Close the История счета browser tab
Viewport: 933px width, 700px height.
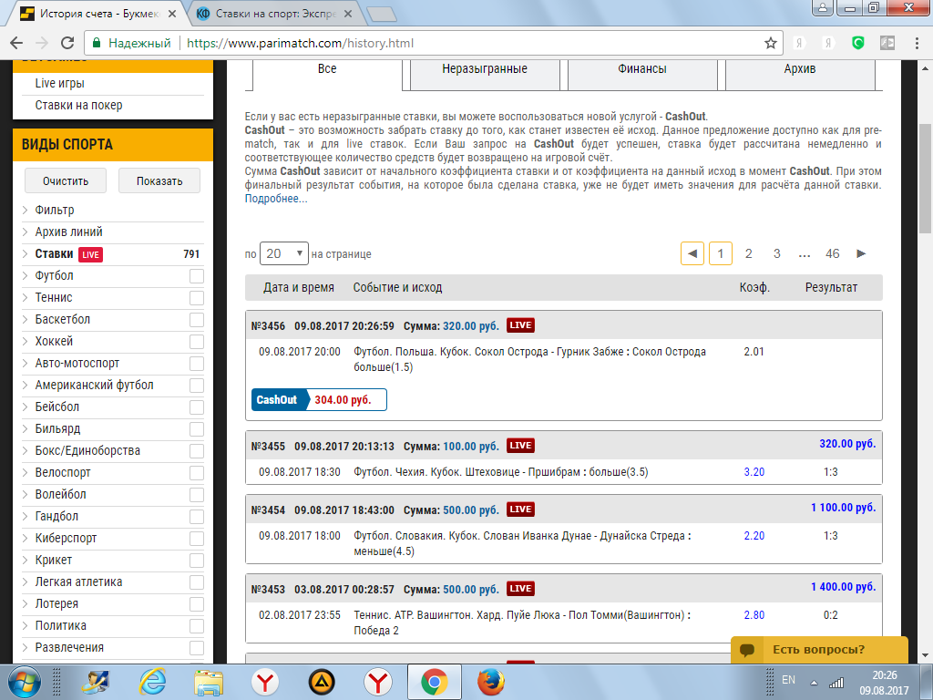point(172,14)
